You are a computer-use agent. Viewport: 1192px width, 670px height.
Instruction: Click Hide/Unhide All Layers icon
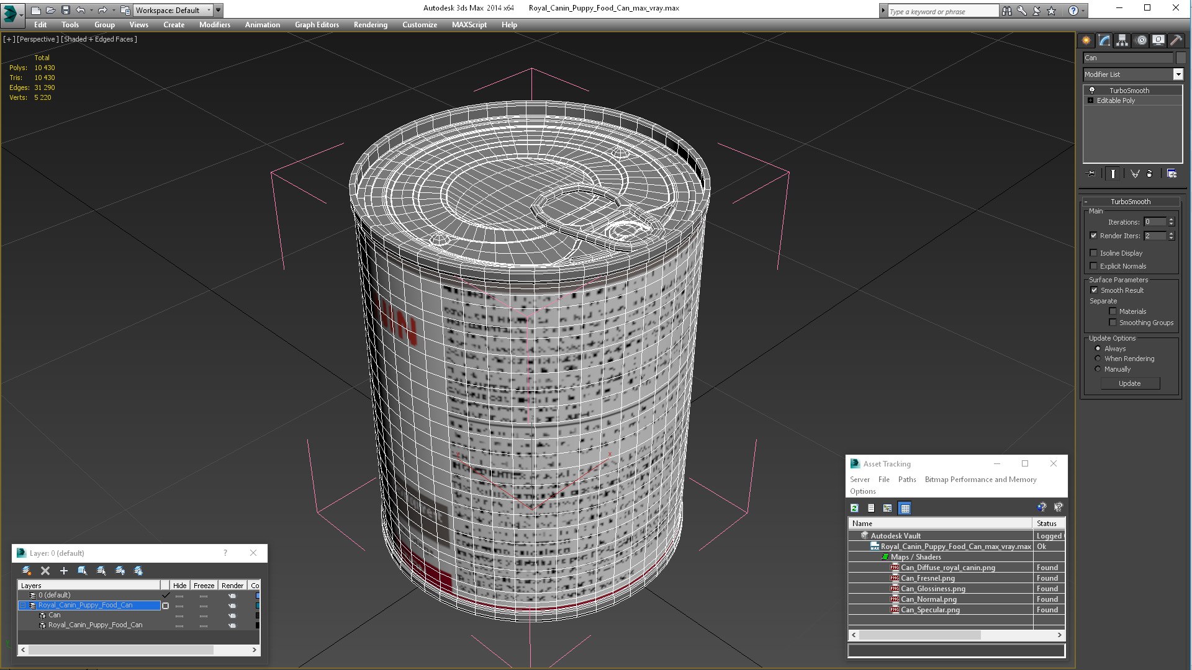pyautogui.click(x=120, y=571)
